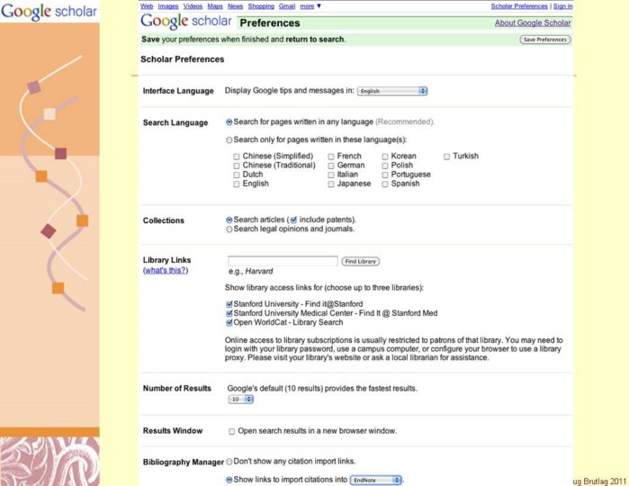The width and height of the screenshot is (629, 486).
Task: Click the Find Library button
Action: 361,261
